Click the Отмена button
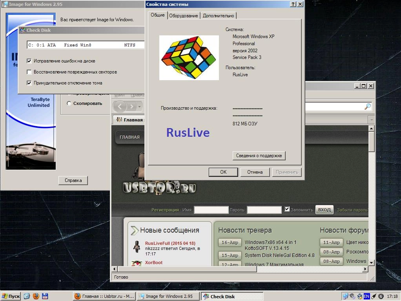This screenshot has width=401, height=301. coord(255,172)
